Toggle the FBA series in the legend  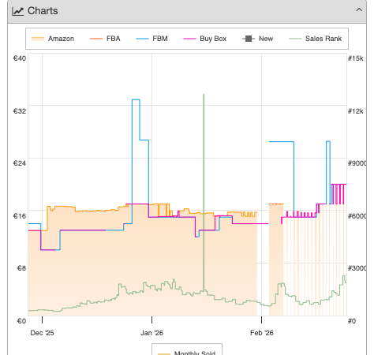pos(105,39)
